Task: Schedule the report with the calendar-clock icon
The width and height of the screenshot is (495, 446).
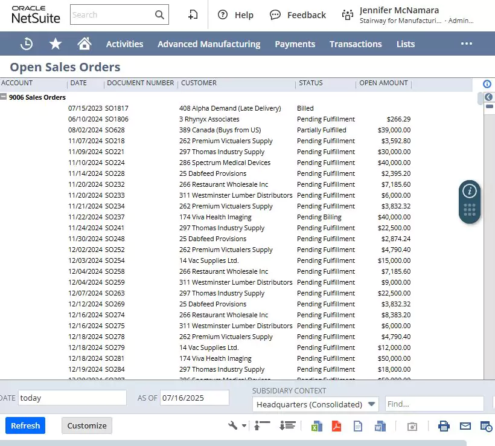Action: [486, 425]
